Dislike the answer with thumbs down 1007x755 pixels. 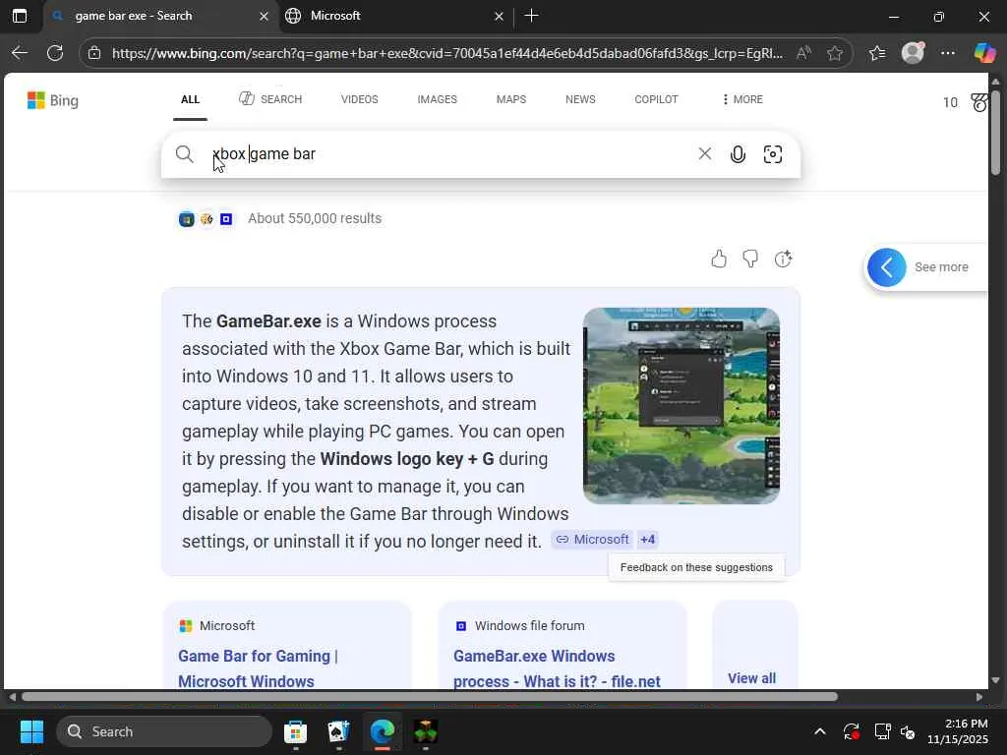[x=750, y=259]
